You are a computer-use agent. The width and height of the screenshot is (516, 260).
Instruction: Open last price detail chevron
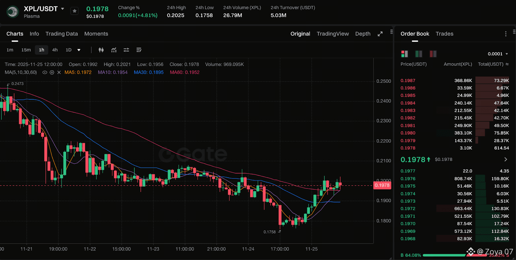tap(506, 159)
